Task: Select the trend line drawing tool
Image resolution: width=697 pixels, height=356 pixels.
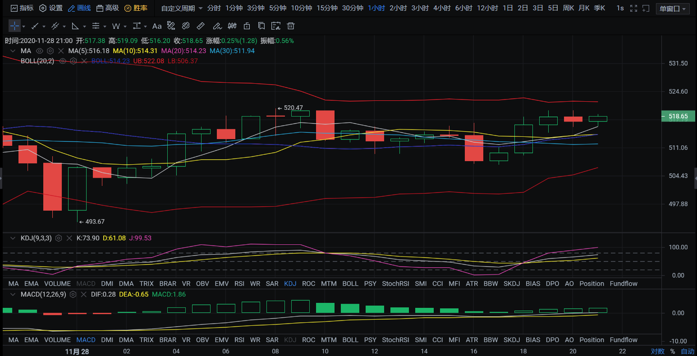Action: point(35,26)
